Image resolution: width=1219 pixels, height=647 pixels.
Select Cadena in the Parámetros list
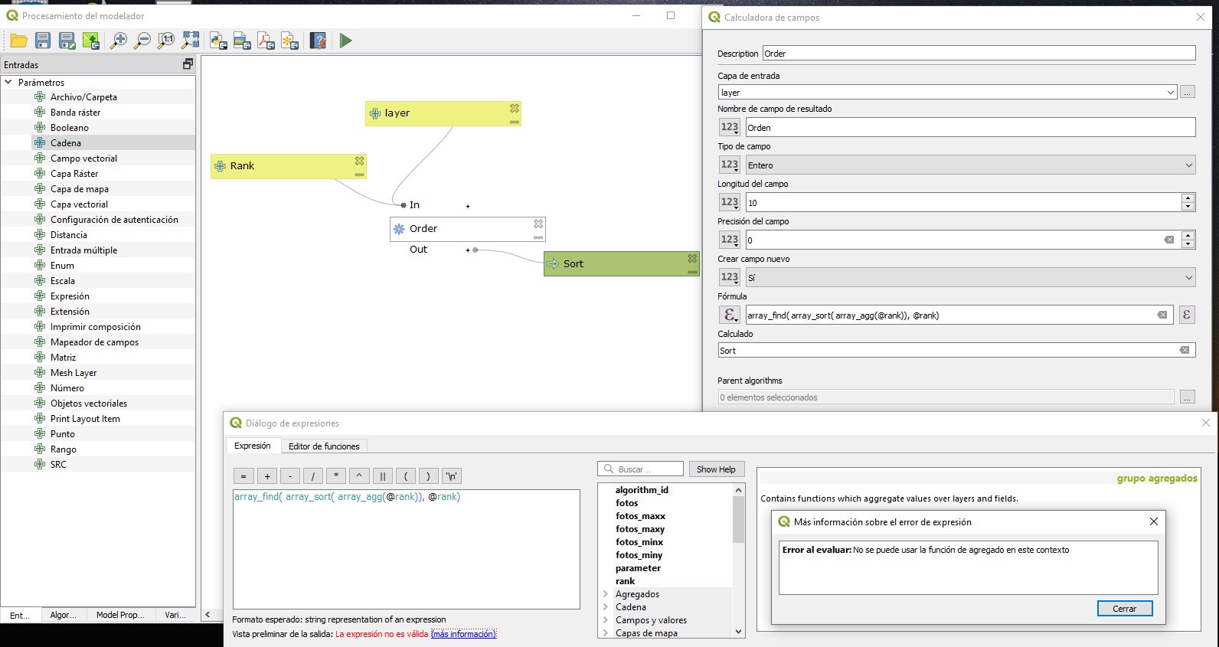pyautogui.click(x=66, y=142)
